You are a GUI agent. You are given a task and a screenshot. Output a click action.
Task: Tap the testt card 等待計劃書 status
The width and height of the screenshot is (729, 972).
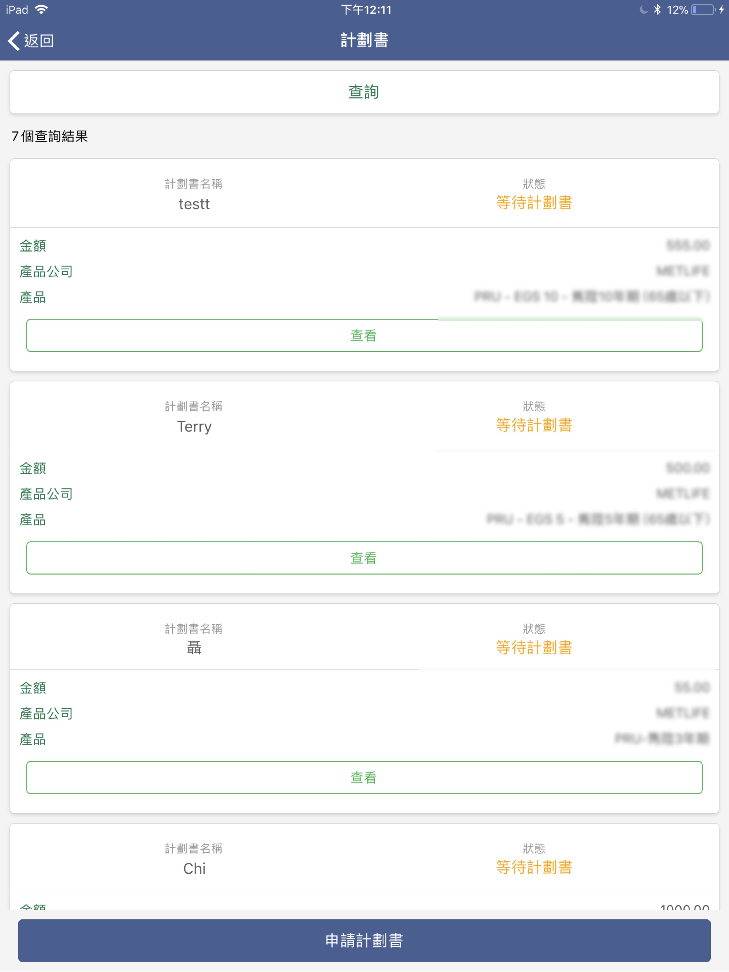point(534,202)
